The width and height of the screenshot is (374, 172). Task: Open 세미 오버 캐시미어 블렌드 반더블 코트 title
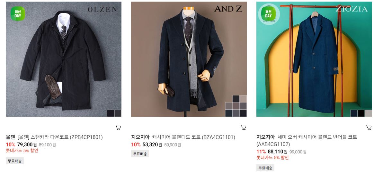pyautogui.click(x=317, y=137)
